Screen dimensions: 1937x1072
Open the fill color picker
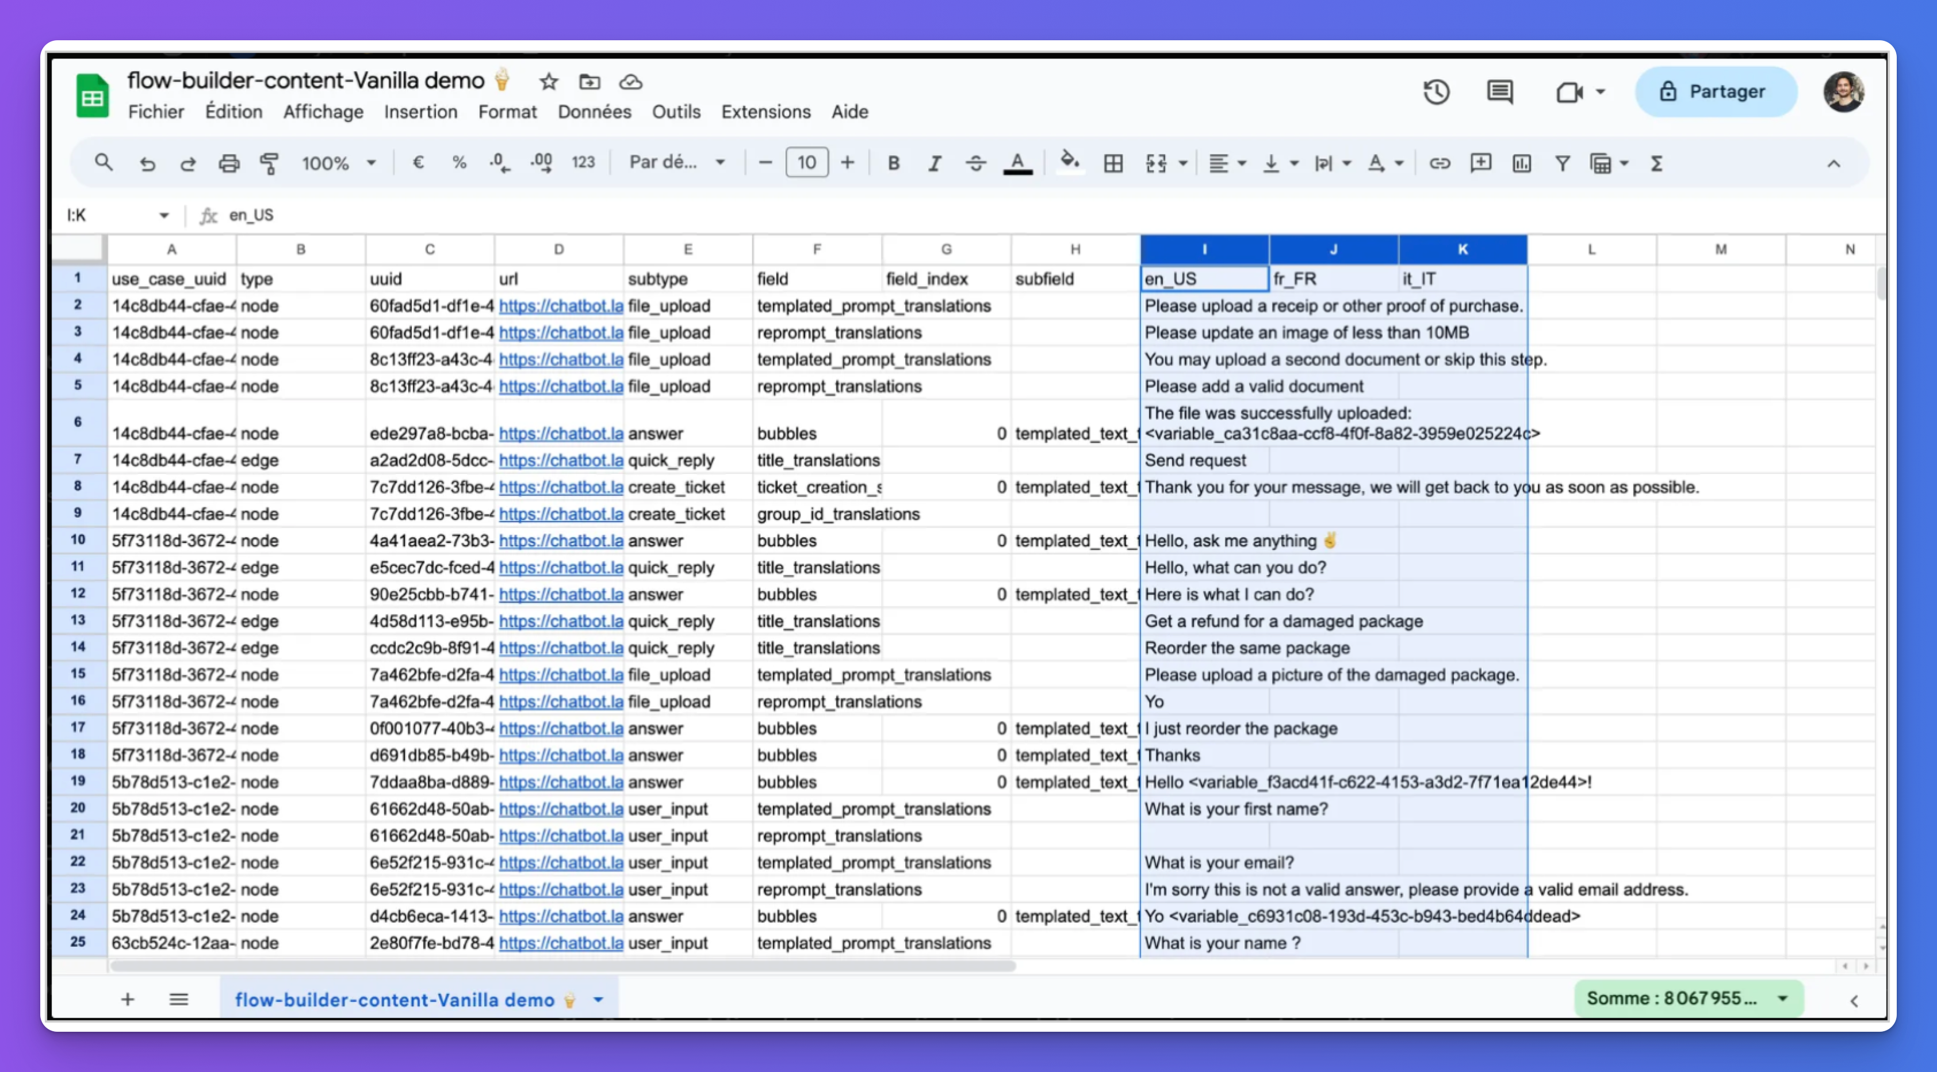(1069, 162)
